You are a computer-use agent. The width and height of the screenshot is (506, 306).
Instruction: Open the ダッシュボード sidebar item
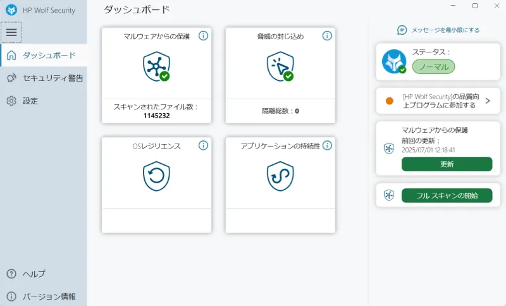[44, 55]
